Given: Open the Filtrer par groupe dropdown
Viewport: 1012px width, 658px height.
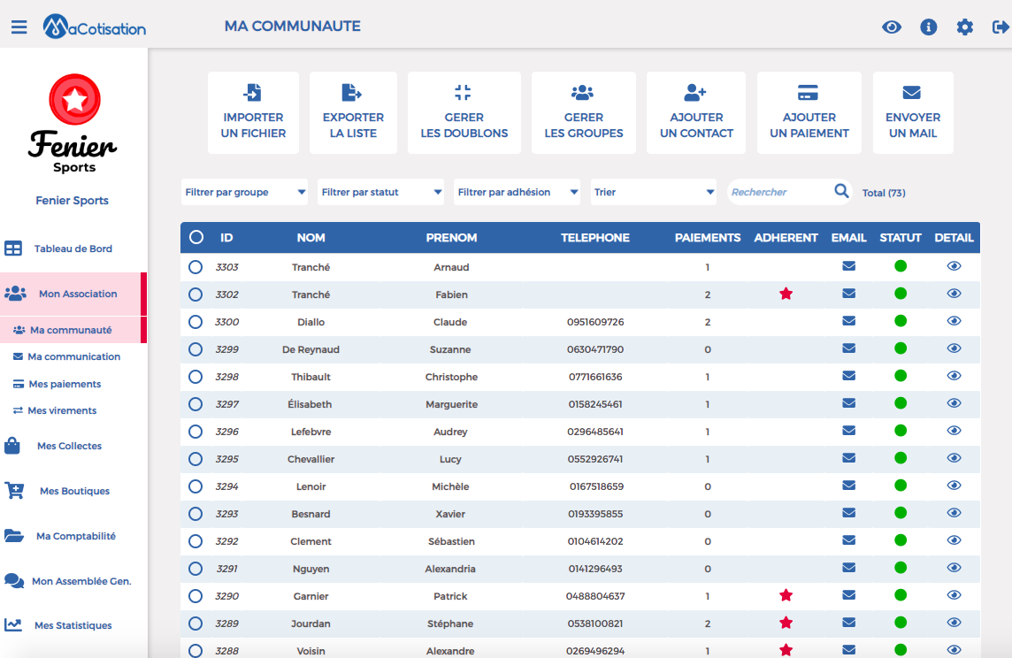Looking at the screenshot, I should (x=244, y=192).
